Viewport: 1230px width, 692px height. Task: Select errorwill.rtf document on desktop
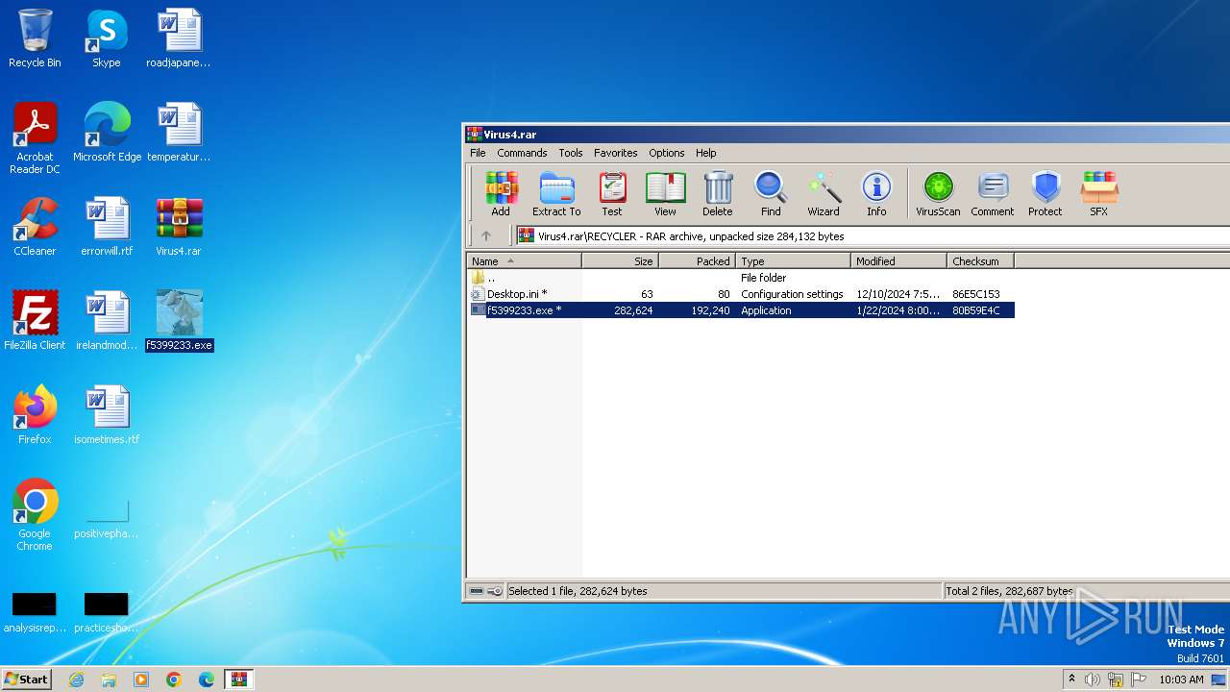point(107,227)
